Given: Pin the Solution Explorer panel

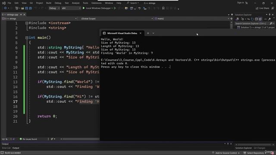Looking at the screenshot, I should pos(270,15).
